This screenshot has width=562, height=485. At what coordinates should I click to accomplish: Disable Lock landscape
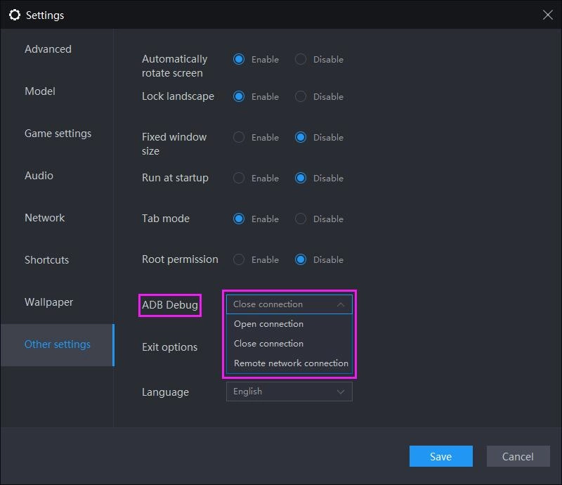[x=302, y=96]
